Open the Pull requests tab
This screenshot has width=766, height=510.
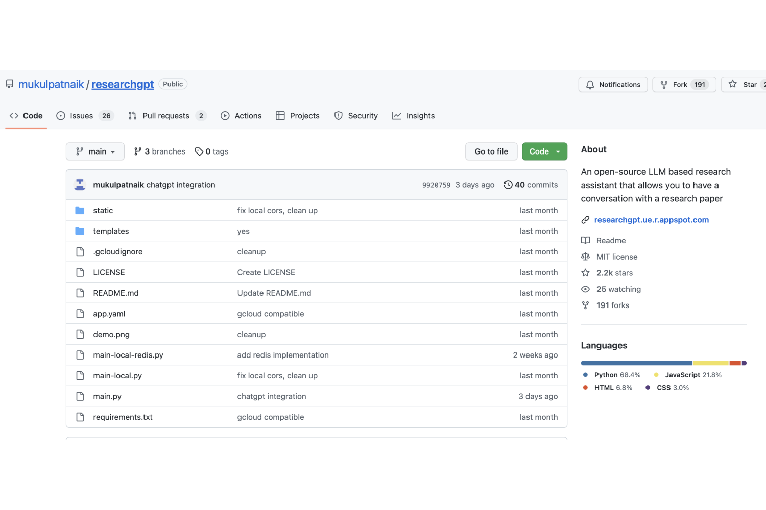click(x=167, y=116)
